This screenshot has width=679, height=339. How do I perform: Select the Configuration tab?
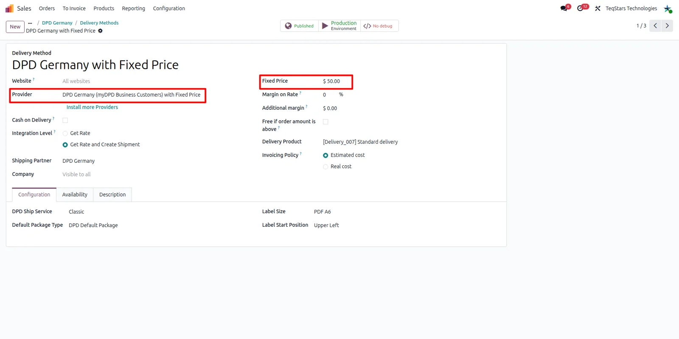pos(34,195)
